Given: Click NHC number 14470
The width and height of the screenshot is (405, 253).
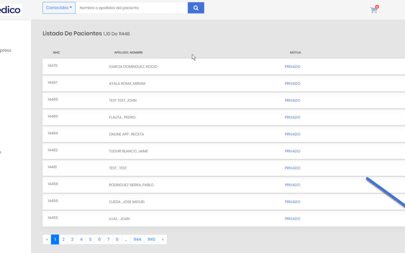Looking at the screenshot, I should 53,66.
